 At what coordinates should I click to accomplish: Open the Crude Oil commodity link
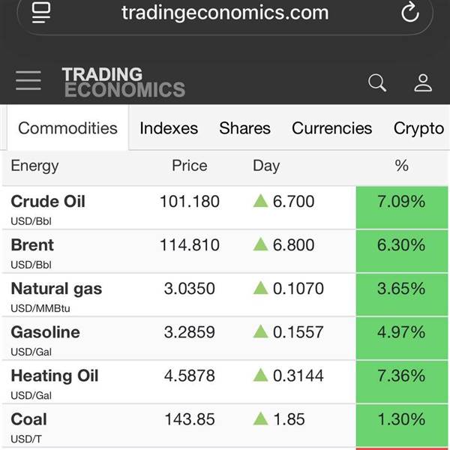coord(48,201)
